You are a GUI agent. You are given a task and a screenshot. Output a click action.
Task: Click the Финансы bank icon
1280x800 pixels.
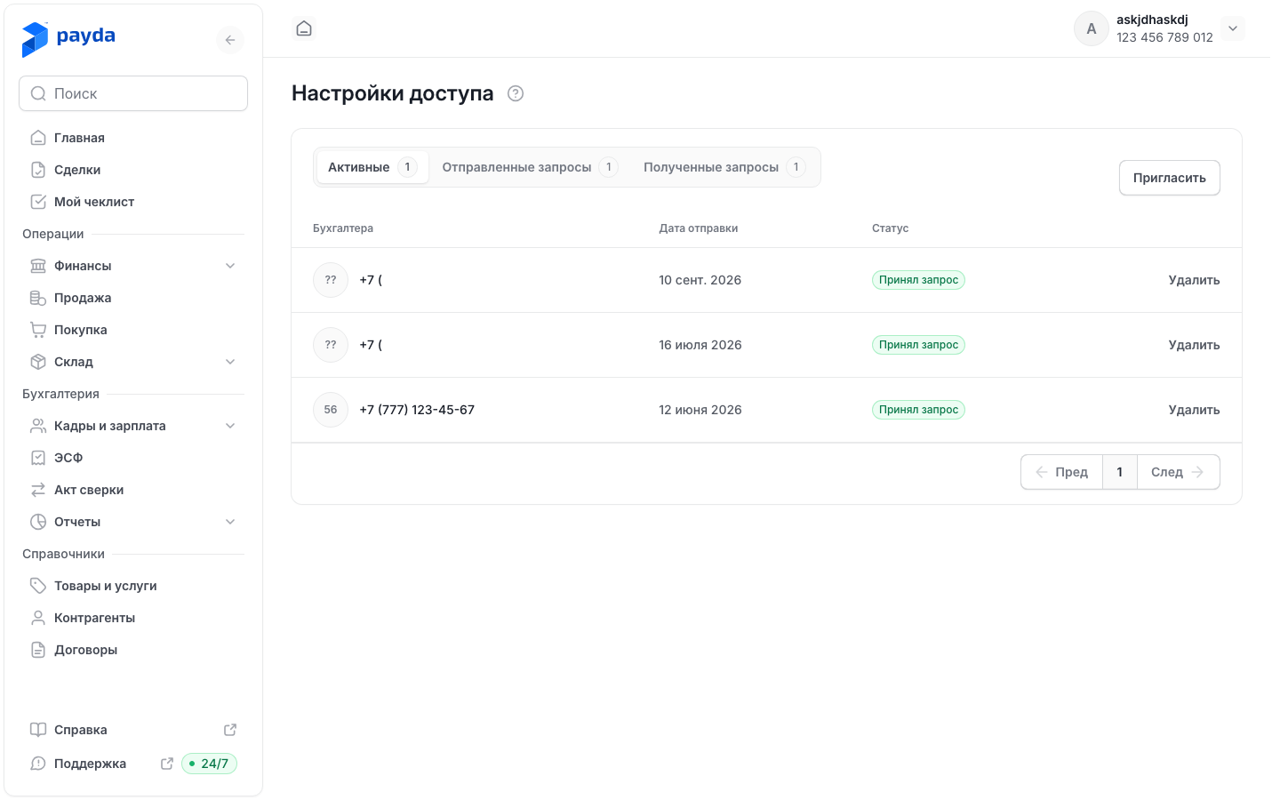click(38, 266)
